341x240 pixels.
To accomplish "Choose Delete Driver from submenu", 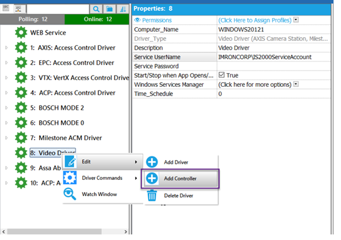I will click(181, 195).
